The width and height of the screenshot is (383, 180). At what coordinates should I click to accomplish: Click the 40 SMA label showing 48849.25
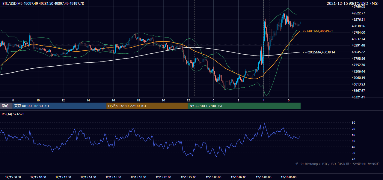[x=318, y=31]
